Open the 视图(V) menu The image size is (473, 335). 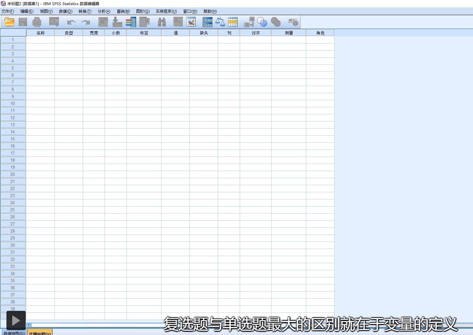click(46, 11)
